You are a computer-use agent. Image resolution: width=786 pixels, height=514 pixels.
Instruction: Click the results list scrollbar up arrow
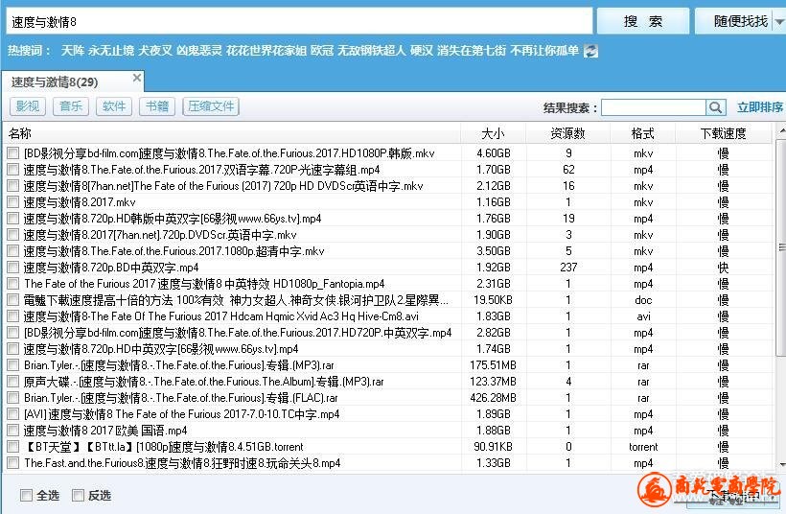coord(781,130)
